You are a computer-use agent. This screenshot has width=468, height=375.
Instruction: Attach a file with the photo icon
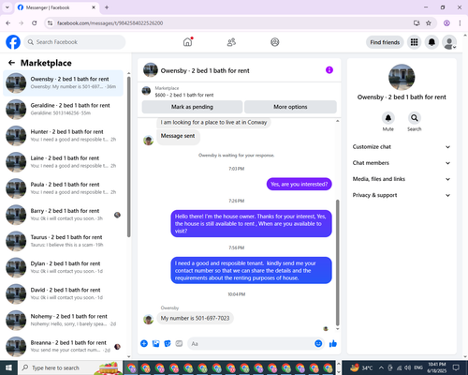point(155,344)
